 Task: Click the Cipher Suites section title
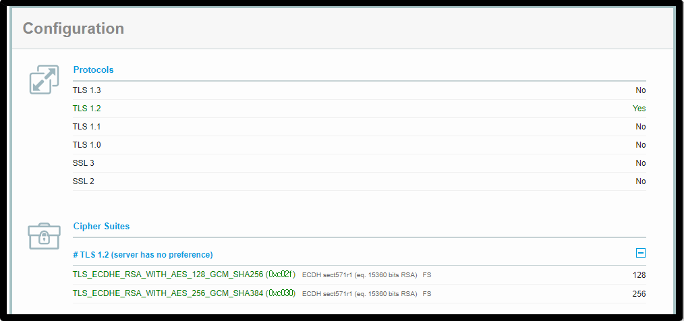tap(101, 227)
